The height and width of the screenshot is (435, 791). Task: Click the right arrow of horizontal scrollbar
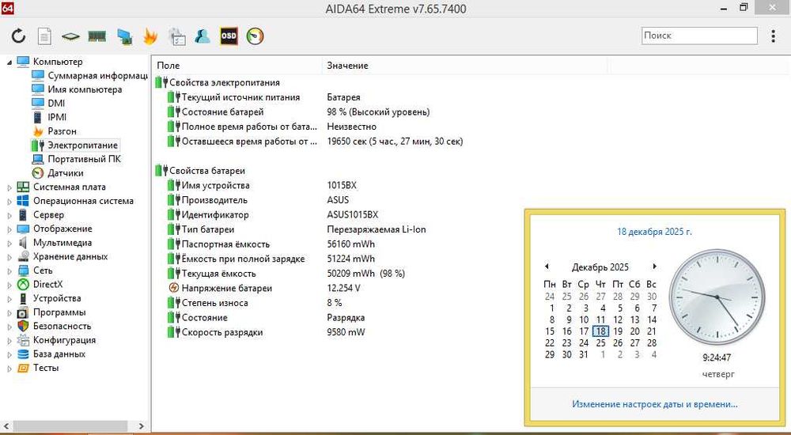point(142,426)
